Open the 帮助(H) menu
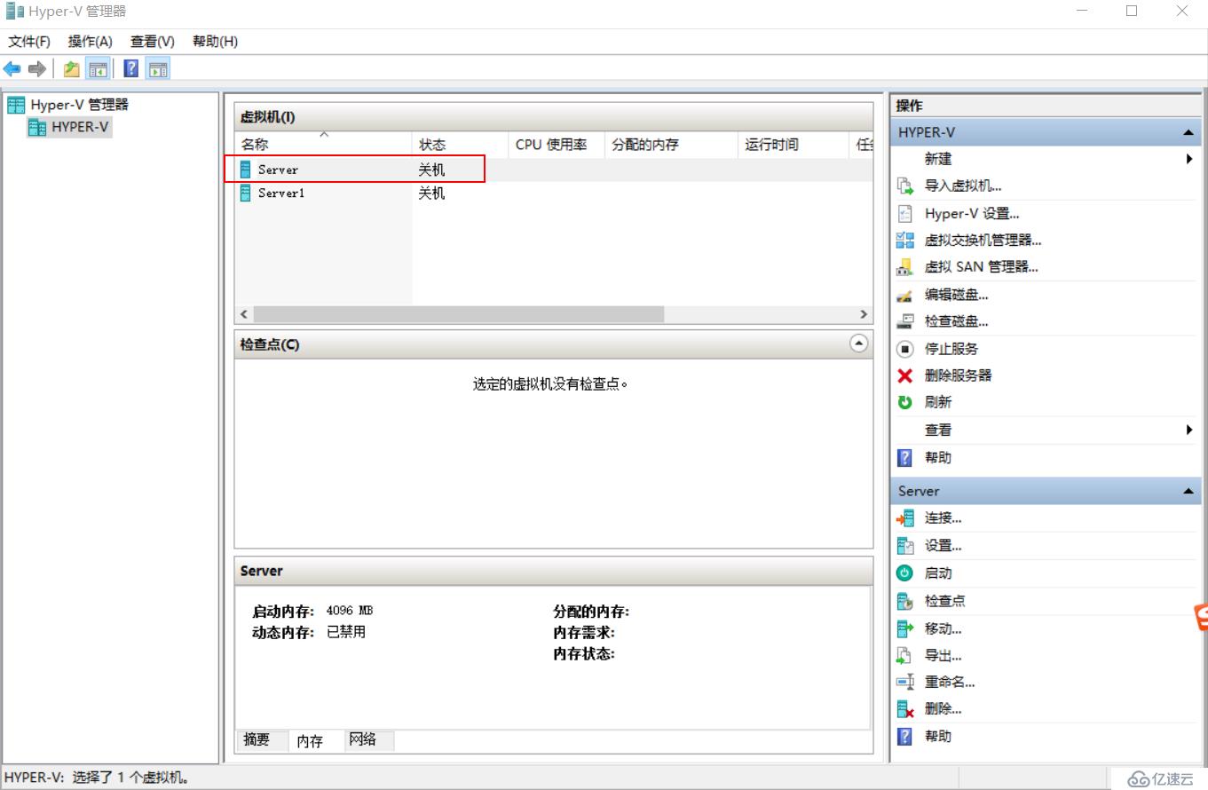 (x=215, y=42)
